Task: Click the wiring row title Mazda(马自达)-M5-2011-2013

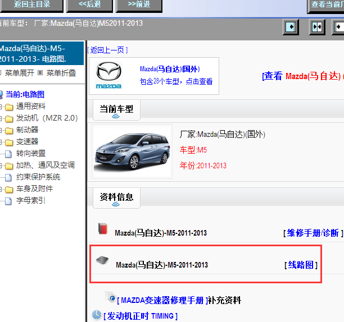Action: (x=162, y=265)
